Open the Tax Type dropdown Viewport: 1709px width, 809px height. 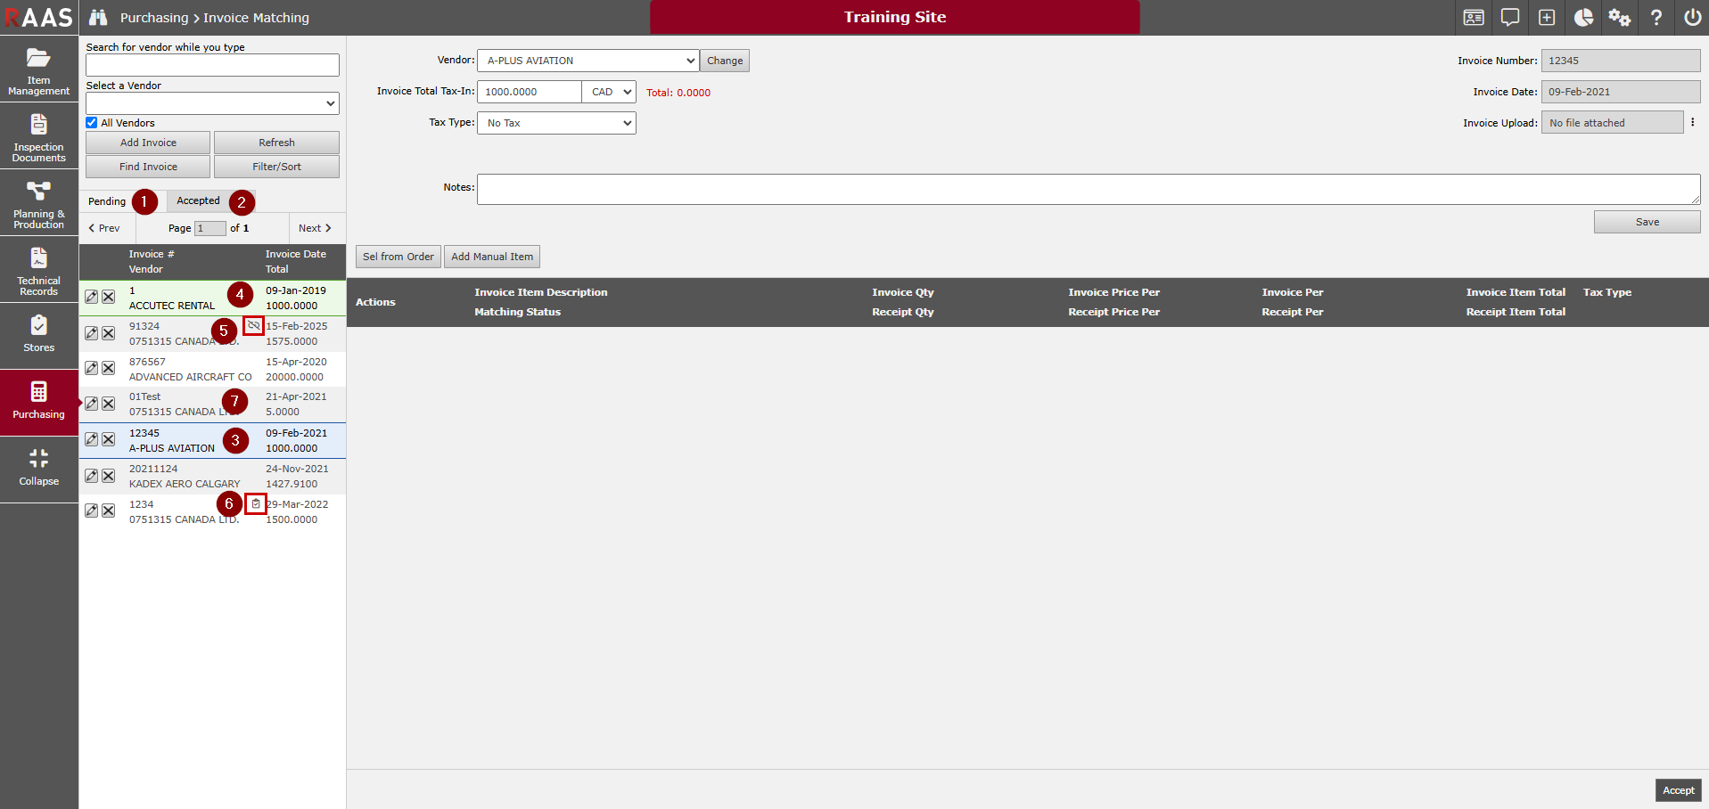[x=556, y=123]
